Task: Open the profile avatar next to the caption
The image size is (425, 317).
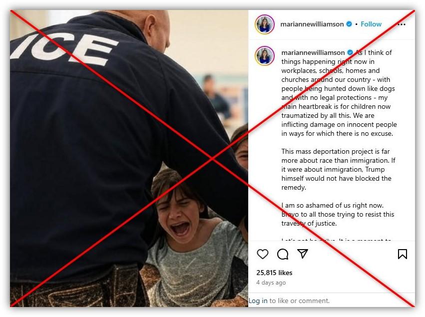Action: pos(265,56)
